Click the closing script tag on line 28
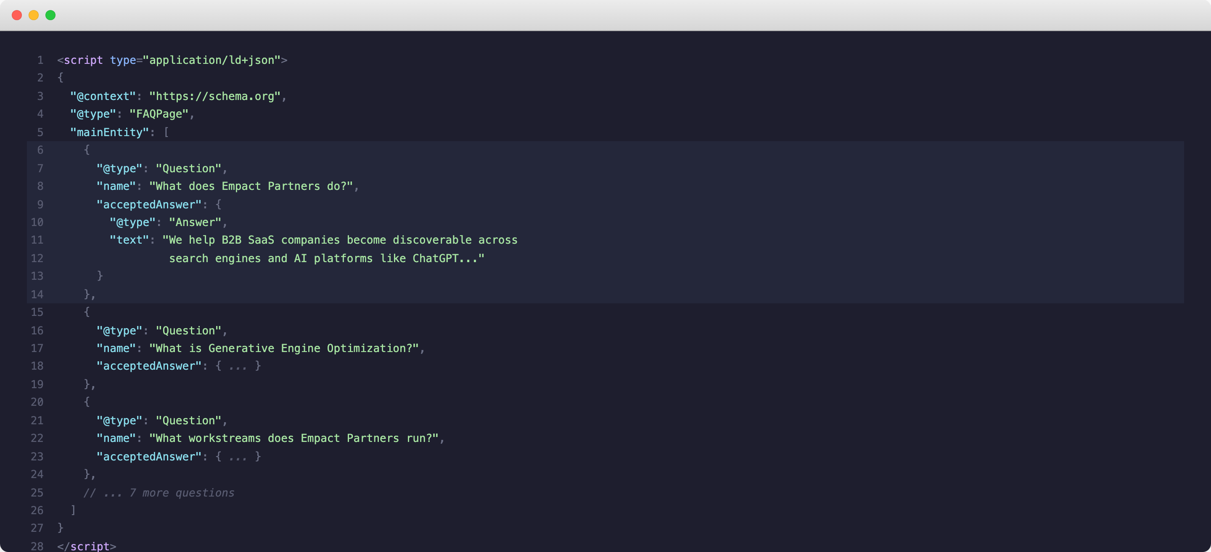Image resolution: width=1211 pixels, height=552 pixels. coord(87,546)
